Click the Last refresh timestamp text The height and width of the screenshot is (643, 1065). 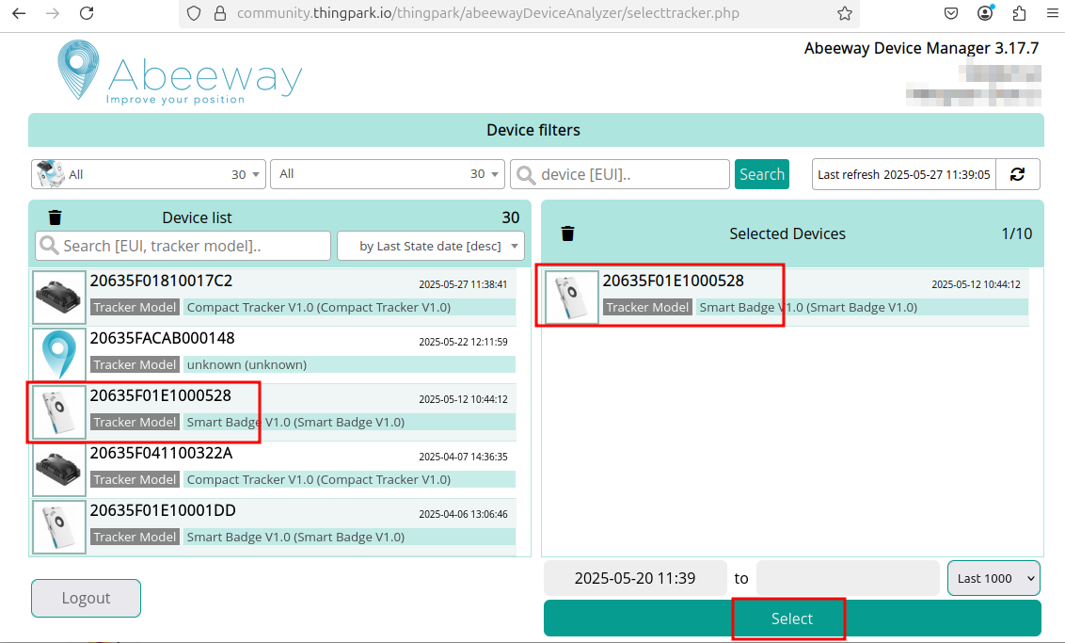[903, 175]
